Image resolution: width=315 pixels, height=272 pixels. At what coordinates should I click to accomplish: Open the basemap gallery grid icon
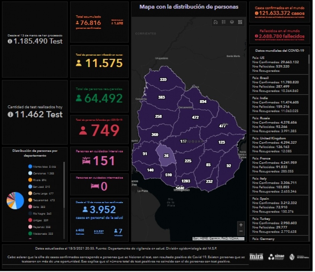pyautogui.click(x=240, y=22)
